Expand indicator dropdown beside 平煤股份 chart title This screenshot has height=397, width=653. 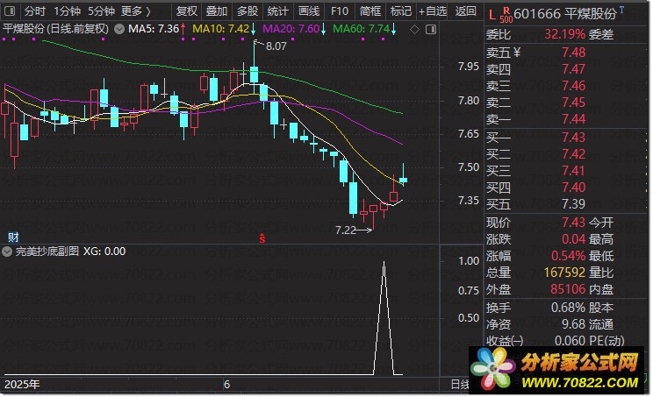pos(119,29)
